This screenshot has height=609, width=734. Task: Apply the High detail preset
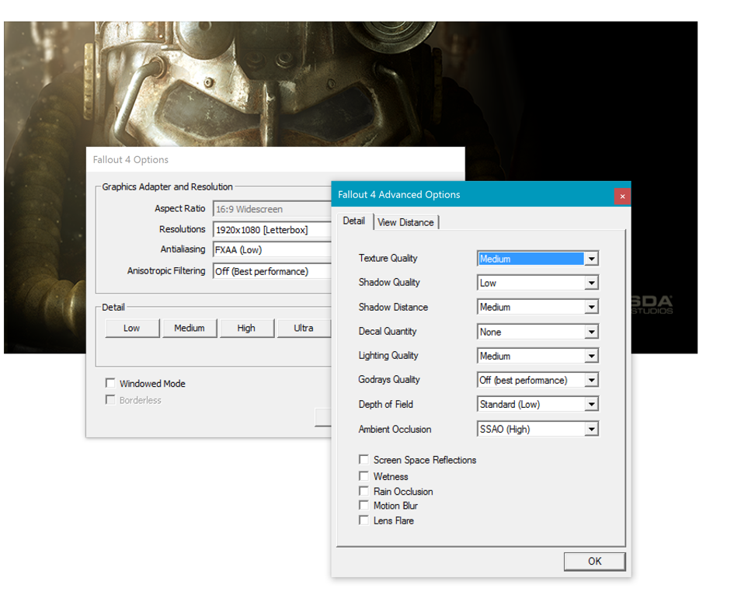[x=247, y=328]
